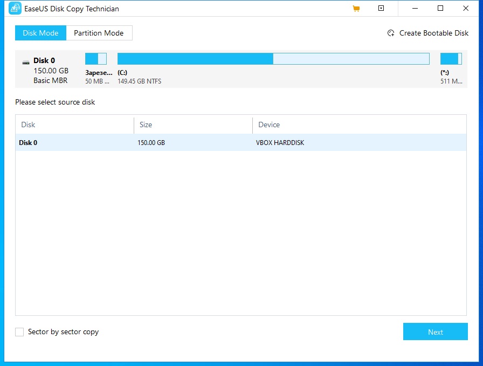This screenshot has height=366, width=483.
Task: Maximize the EaseUS Disk Copy window
Action: pos(440,8)
